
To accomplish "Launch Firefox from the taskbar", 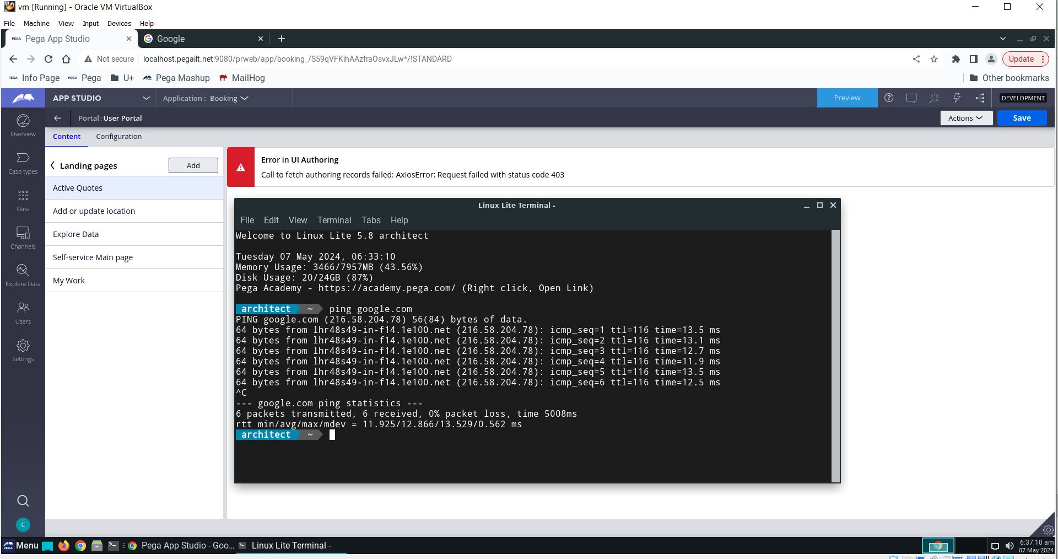I will click(x=64, y=546).
